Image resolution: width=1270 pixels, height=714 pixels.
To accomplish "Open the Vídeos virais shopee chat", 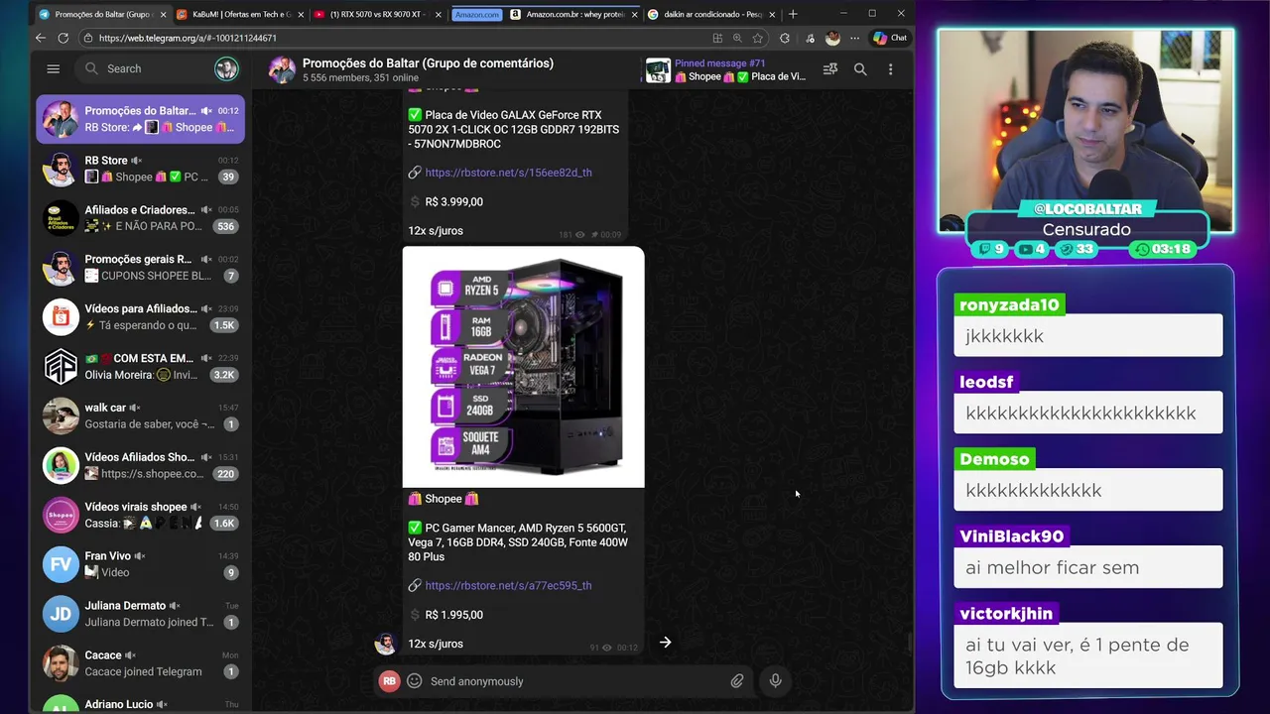I will pos(141,515).
